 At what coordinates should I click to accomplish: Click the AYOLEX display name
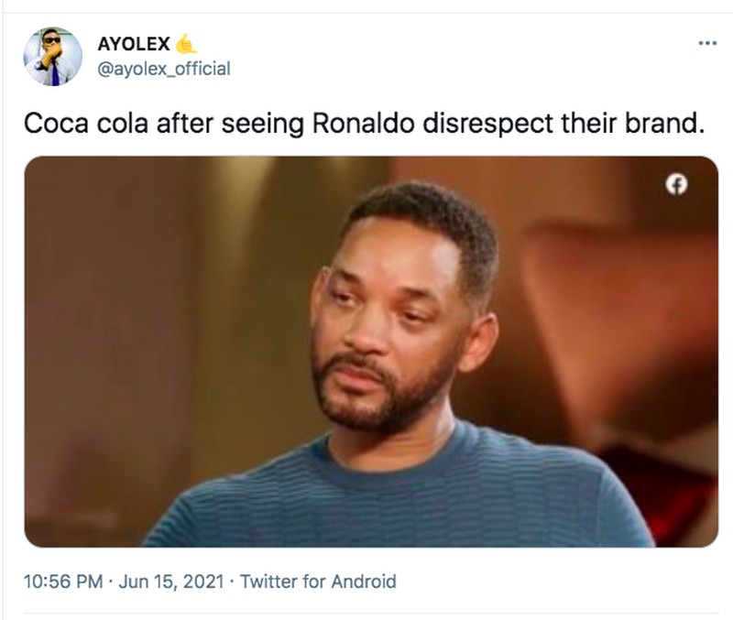click(132, 41)
